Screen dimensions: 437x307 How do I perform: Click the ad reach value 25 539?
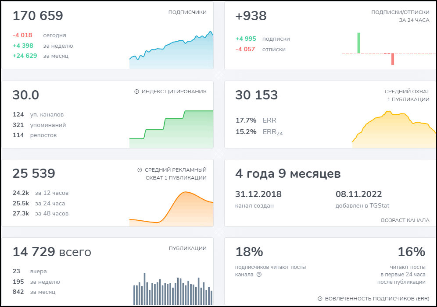point(34,173)
